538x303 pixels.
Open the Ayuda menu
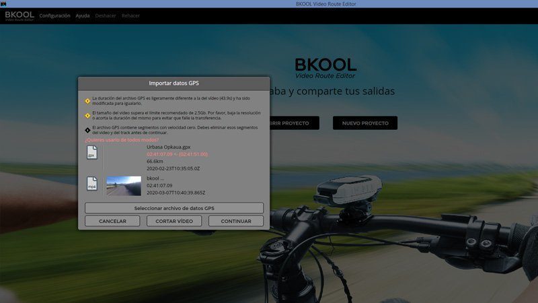82,15
